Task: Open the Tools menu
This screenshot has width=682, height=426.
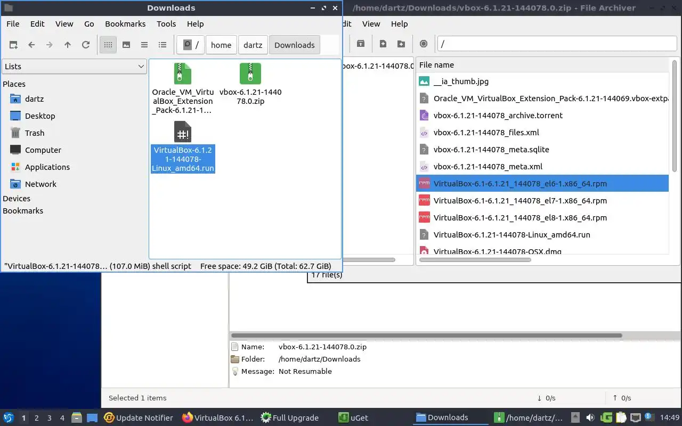Action: tap(166, 23)
